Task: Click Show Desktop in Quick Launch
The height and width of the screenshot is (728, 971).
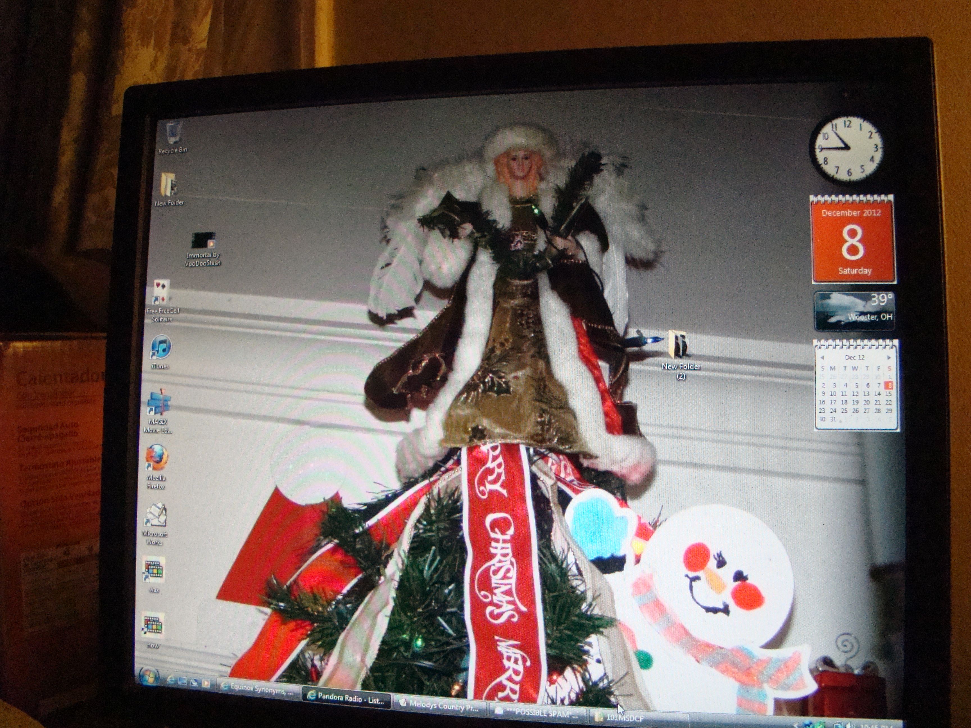Action: [x=182, y=681]
